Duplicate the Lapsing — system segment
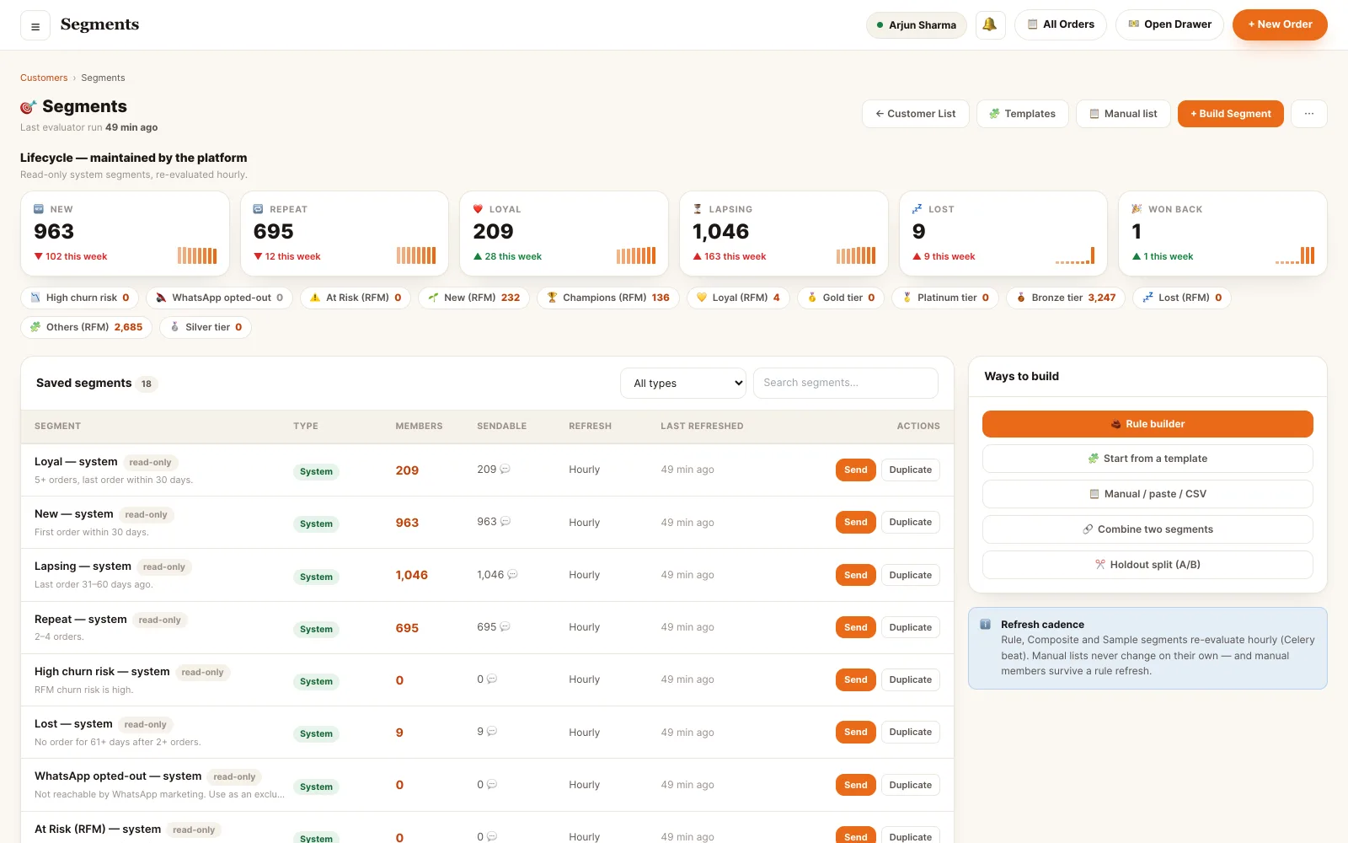The height and width of the screenshot is (843, 1348). click(x=910, y=575)
